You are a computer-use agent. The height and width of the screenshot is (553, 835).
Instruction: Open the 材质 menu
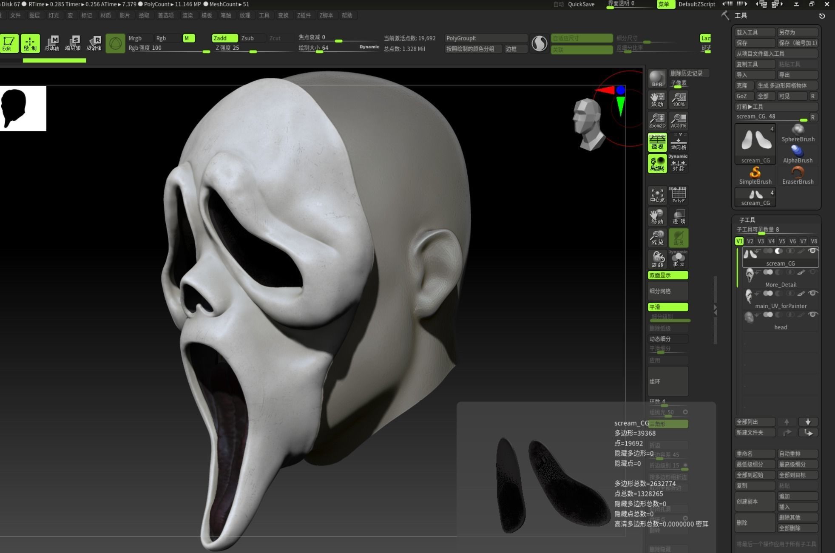[x=105, y=15]
